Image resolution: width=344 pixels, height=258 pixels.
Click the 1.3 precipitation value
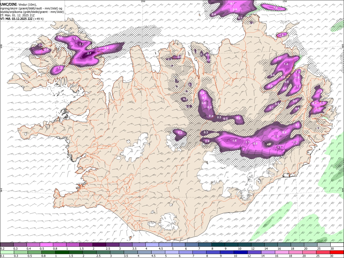[276, 137]
